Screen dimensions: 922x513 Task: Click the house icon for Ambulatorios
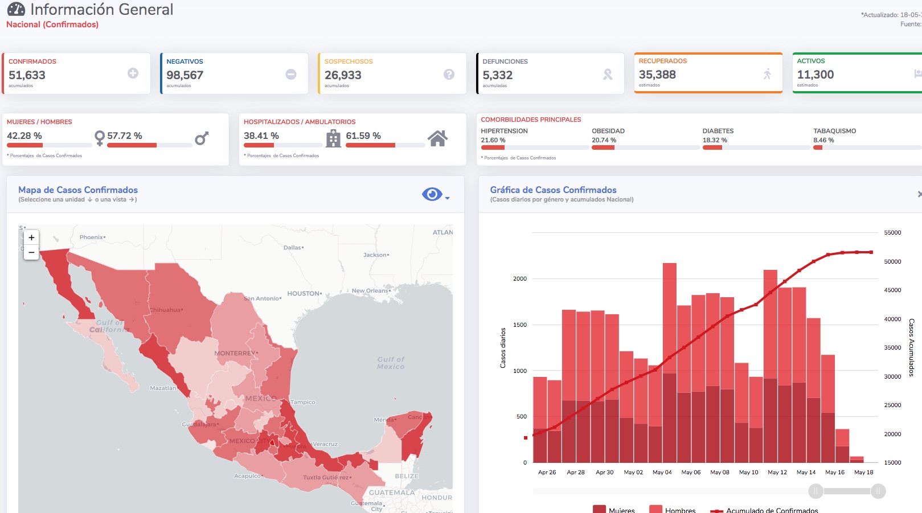437,138
